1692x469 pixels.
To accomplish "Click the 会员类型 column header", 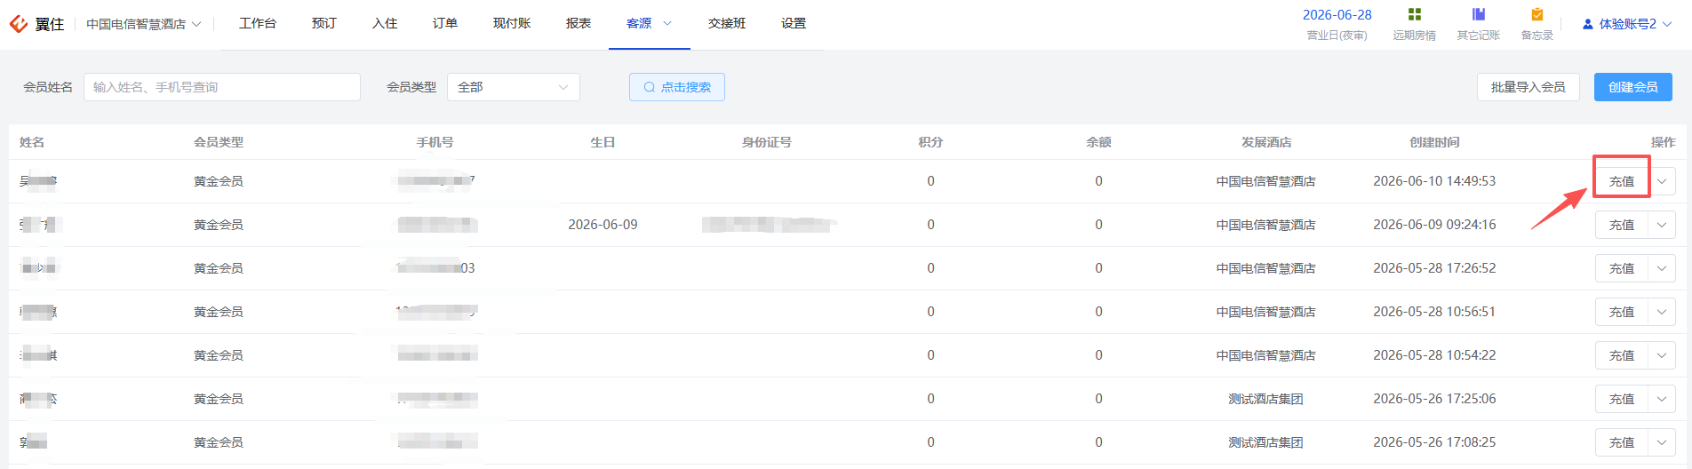I will 219,142.
